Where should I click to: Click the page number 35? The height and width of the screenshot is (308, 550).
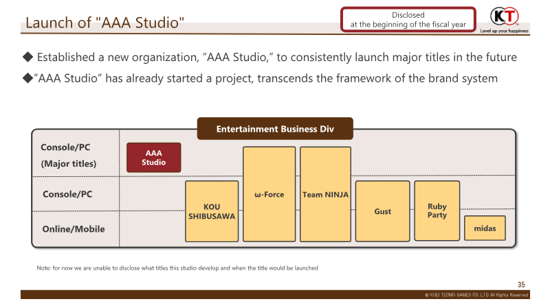click(521, 284)
